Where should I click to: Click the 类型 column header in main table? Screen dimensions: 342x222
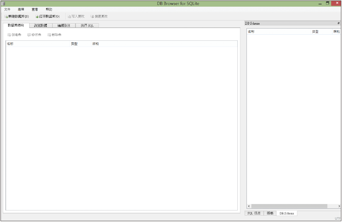80,44
